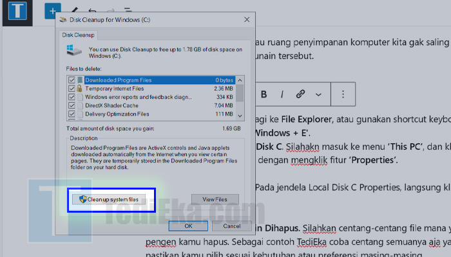The width and height of the screenshot is (451, 257).
Task: Click file list scrollbar down arrow
Action: pos(240,116)
